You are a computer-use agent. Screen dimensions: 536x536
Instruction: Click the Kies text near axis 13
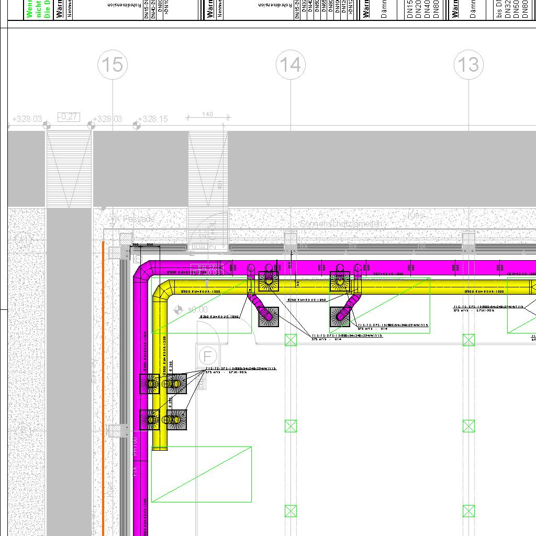click(416, 216)
